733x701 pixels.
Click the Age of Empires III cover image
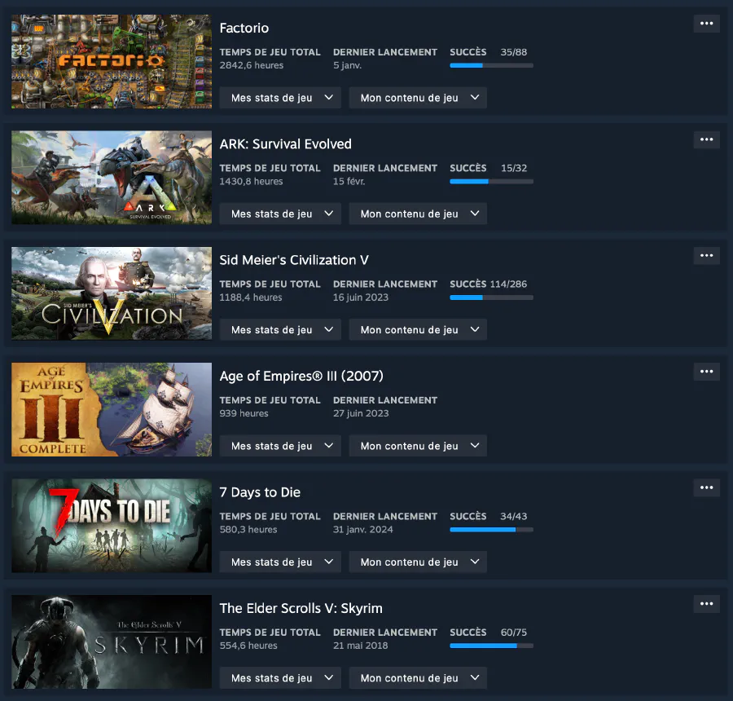click(x=112, y=410)
